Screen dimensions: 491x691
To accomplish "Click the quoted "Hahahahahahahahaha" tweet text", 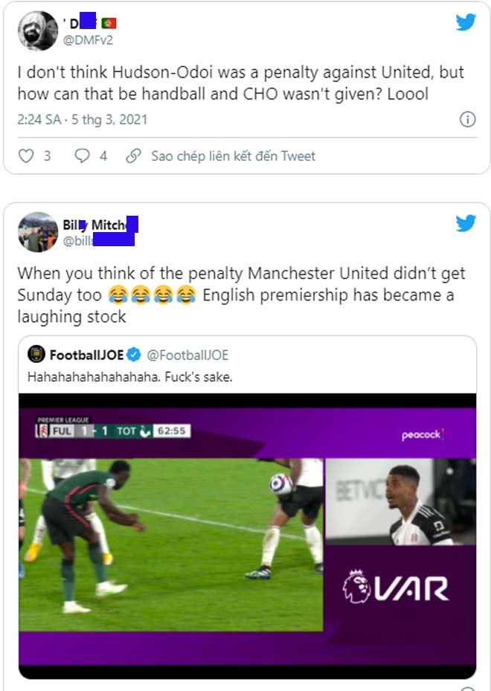I will 130,376.
